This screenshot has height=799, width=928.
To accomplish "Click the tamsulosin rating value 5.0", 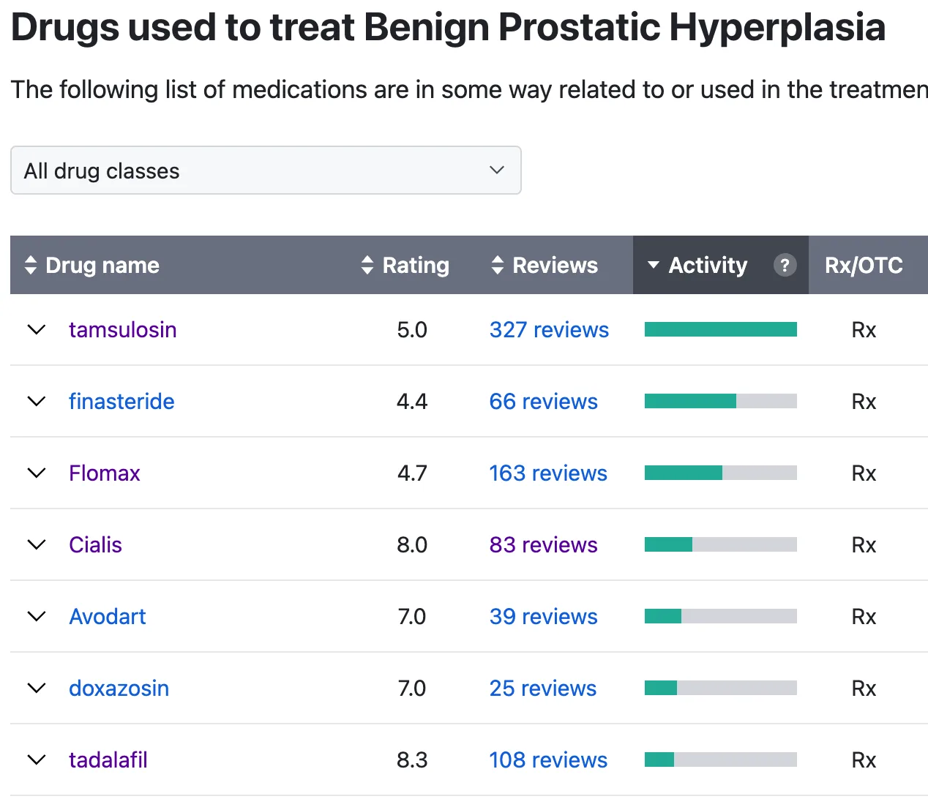I will coord(412,330).
